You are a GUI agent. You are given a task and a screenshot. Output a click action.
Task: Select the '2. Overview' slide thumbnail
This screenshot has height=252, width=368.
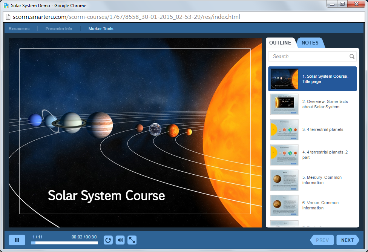(x=284, y=104)
